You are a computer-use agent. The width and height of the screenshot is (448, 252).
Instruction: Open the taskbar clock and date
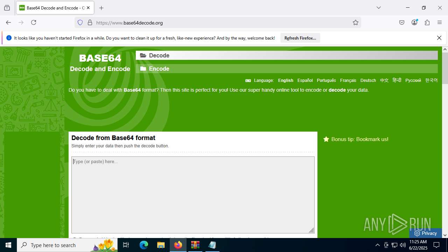[x=418, y=245]
